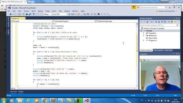Open the Output tab
The height and width of the screenshot is (103, 183).
click(x=21, y=92)
